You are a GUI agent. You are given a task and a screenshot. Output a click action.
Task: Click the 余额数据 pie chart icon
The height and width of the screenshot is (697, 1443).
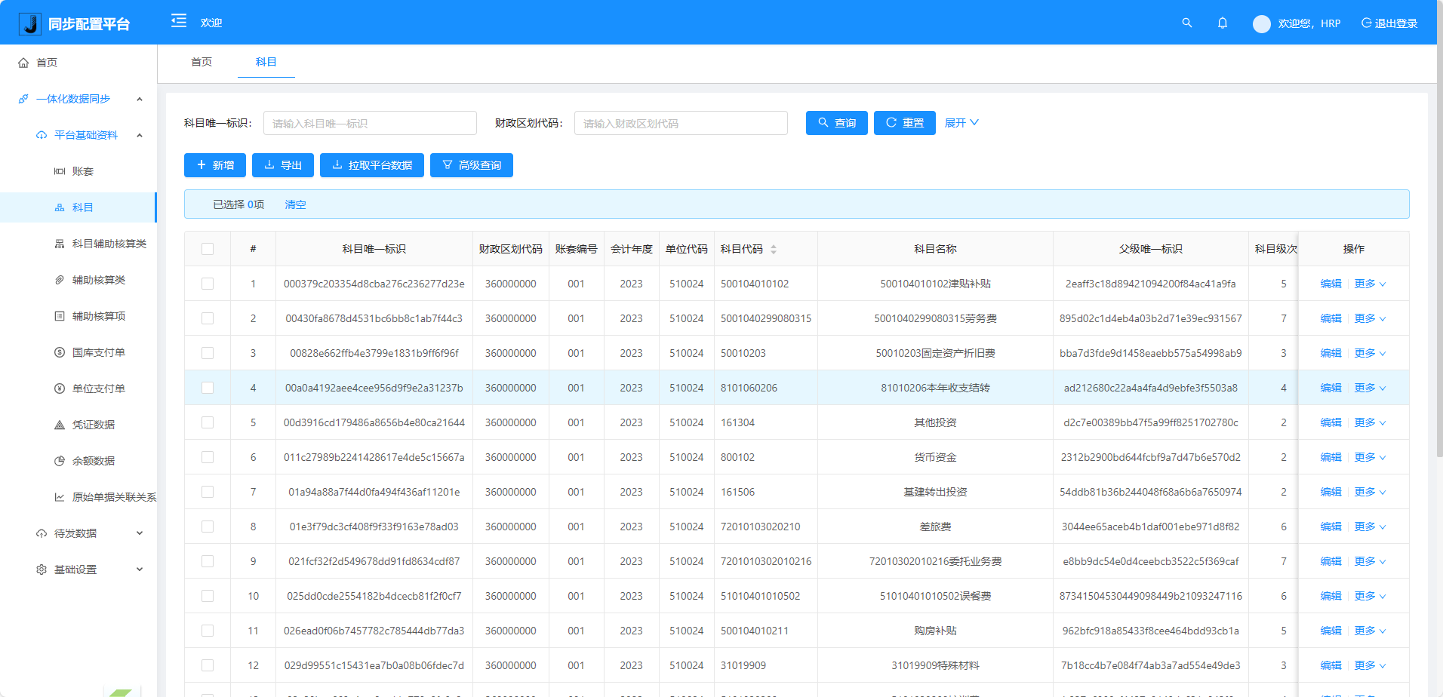click(x=60, y=461)
